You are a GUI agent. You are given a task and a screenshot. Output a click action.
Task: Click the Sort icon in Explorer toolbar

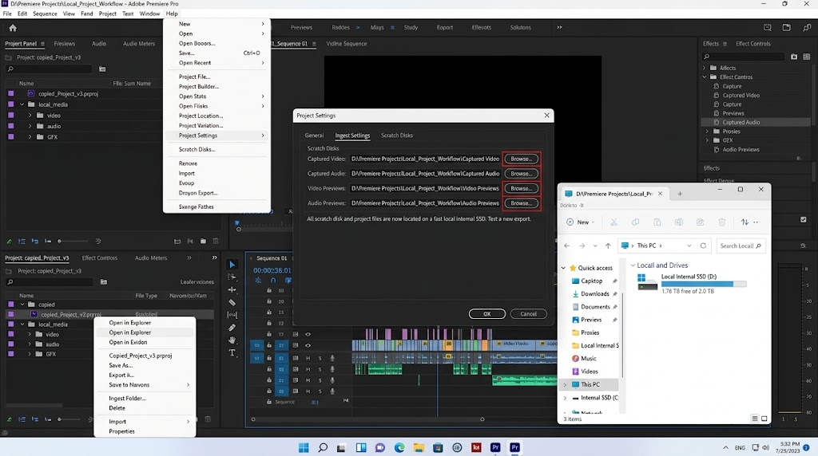point(745,222)
